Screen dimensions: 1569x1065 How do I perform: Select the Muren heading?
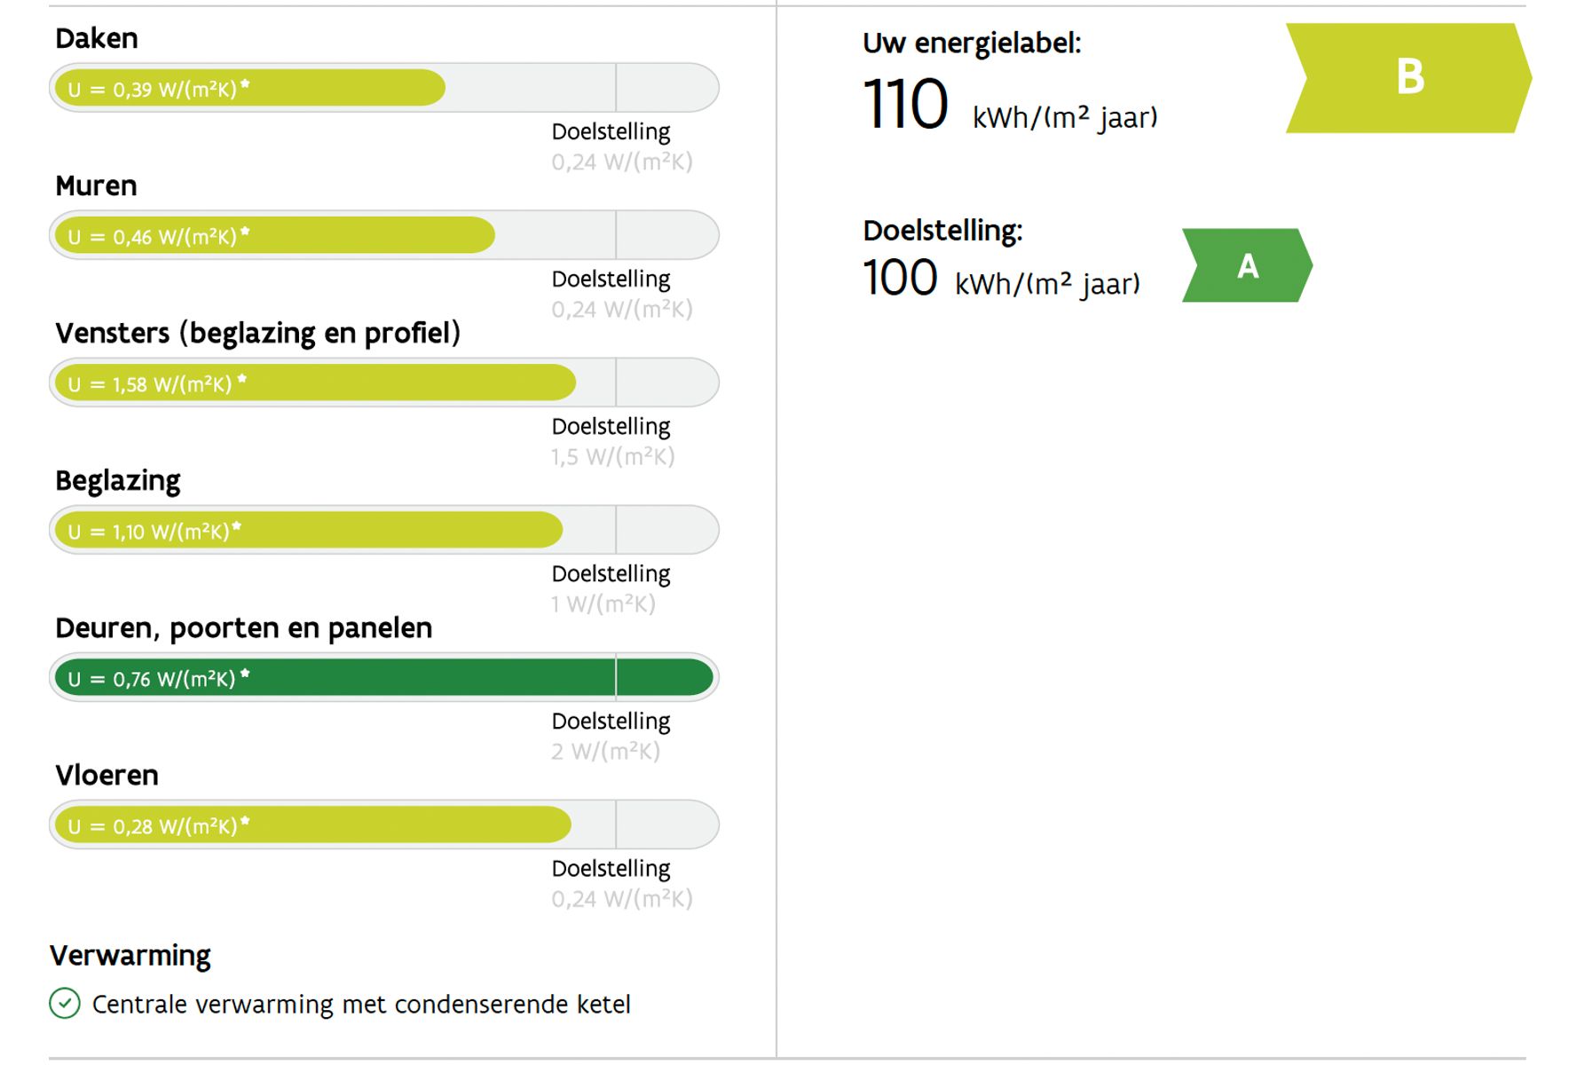coord(96,185)
